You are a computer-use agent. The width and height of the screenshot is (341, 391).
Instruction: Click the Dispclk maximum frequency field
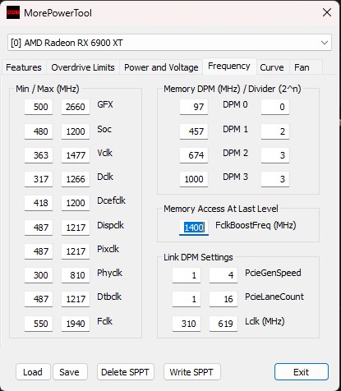tap(76, 228)
